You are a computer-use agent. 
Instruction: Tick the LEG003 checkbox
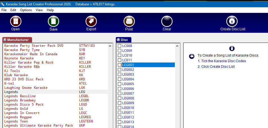click(x=119, y=75)
